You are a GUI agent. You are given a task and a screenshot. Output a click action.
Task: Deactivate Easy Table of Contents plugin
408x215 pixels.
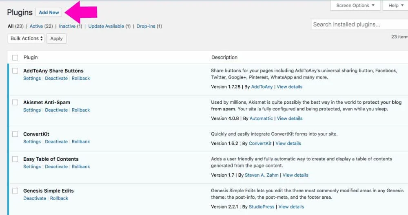(x=56, y=167)
